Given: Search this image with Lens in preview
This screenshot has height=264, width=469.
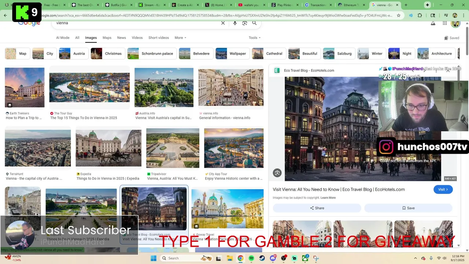Looking at the screenshot, I should tap(277, 173).
